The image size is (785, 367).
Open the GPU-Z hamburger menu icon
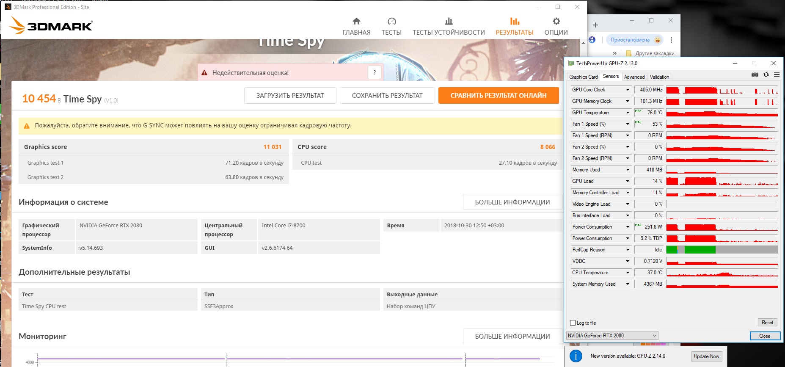[x=777, y=75]
